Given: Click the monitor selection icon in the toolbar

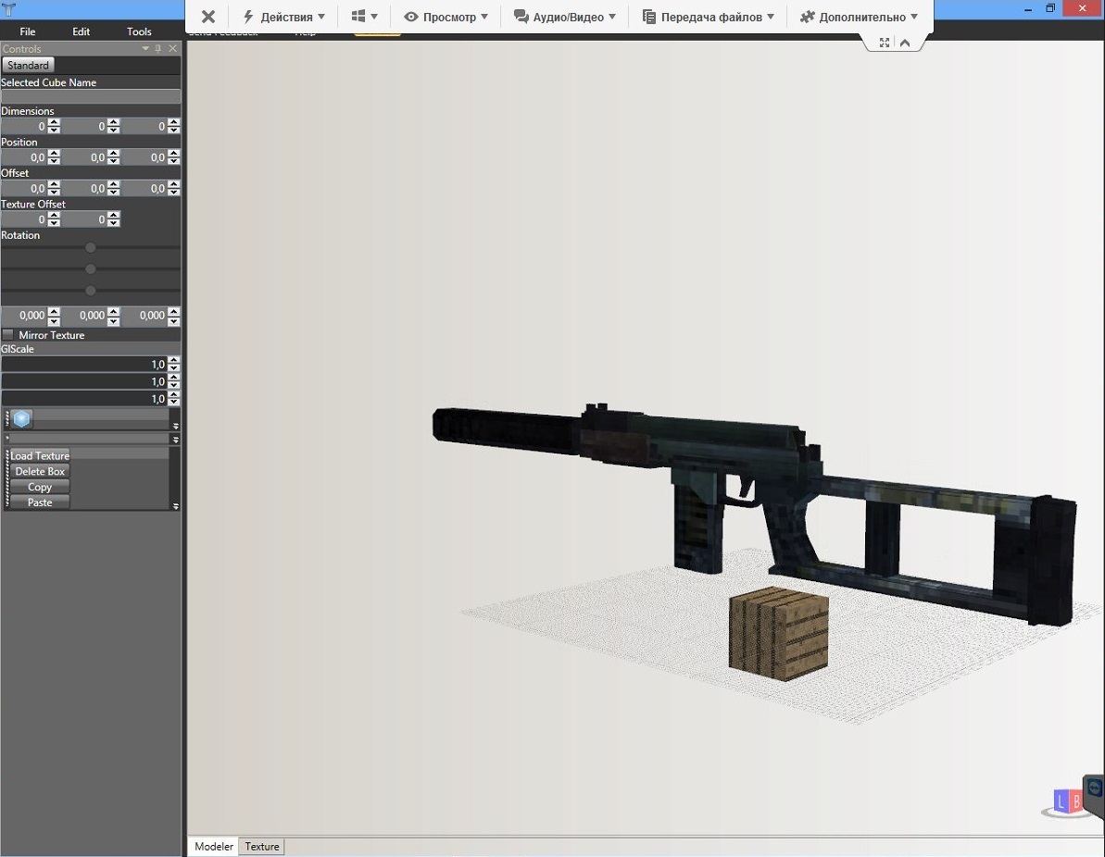Looking at the screenshot, I should pos(359,16).
